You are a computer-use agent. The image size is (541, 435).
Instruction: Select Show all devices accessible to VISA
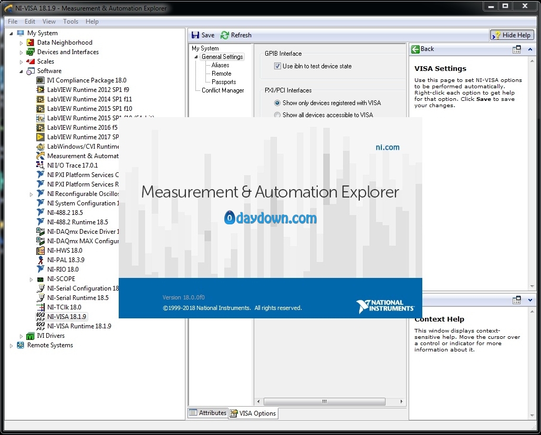[x=277, y=115]
